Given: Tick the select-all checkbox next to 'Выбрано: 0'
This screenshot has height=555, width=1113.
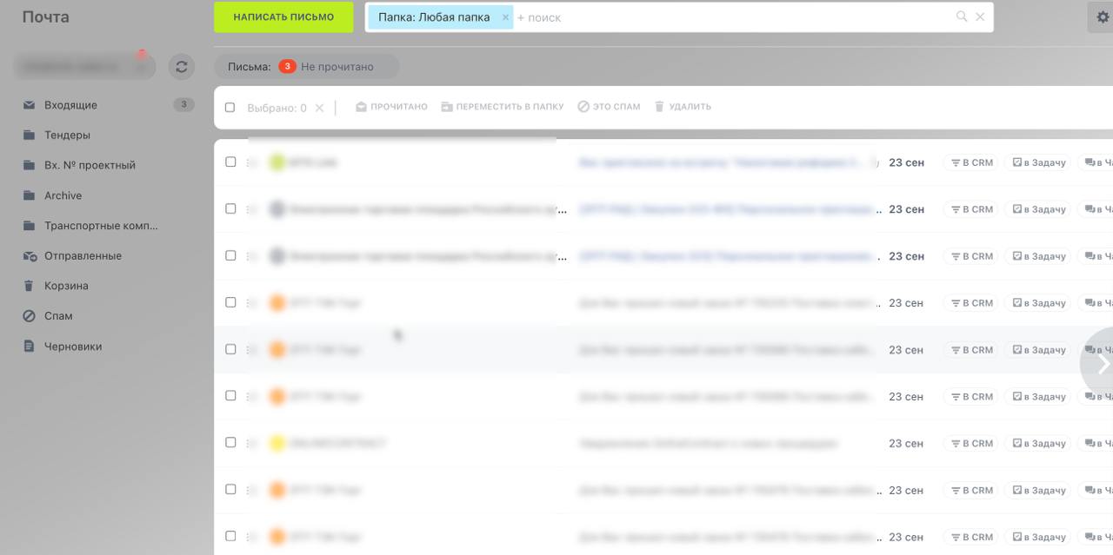Looking at the screenshot, I should coord(230,108).
